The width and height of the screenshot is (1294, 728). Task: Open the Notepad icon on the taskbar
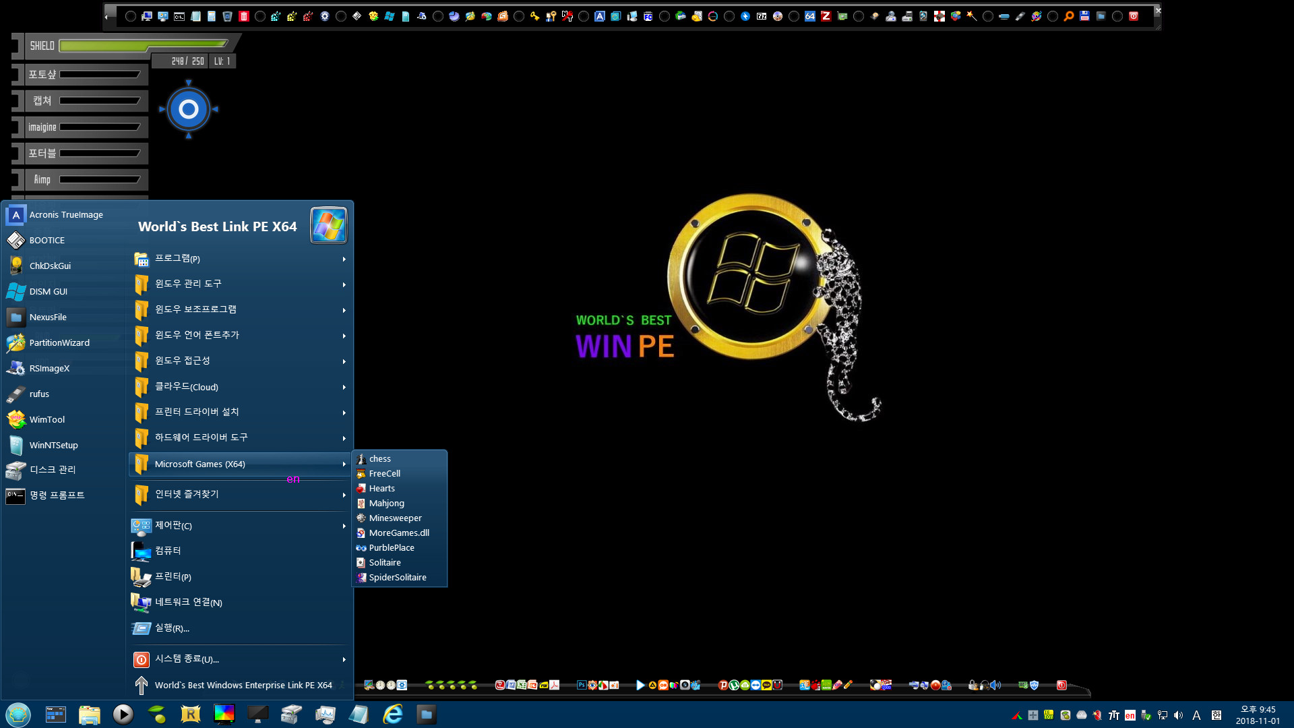point(359,714)
